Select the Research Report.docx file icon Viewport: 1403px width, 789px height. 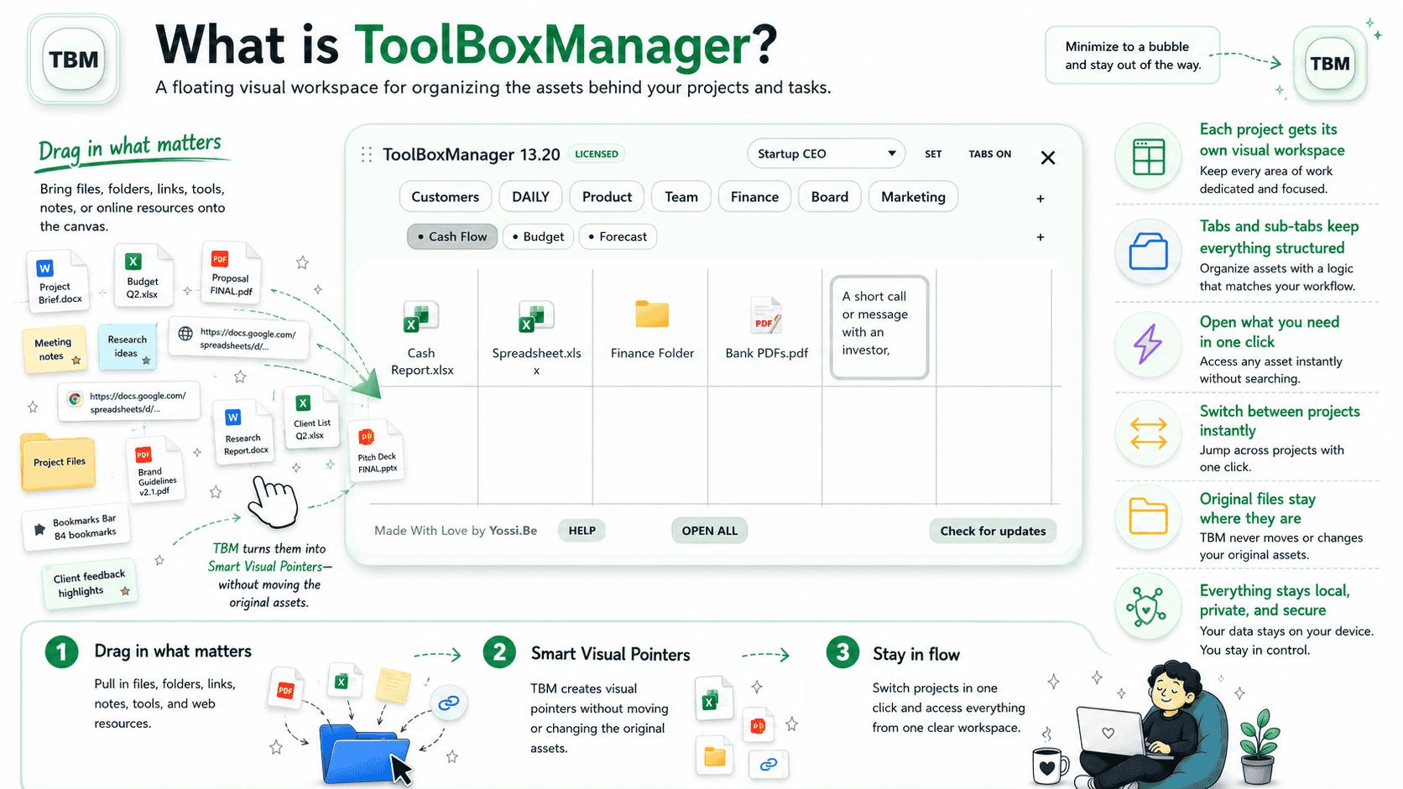[244, 432]
